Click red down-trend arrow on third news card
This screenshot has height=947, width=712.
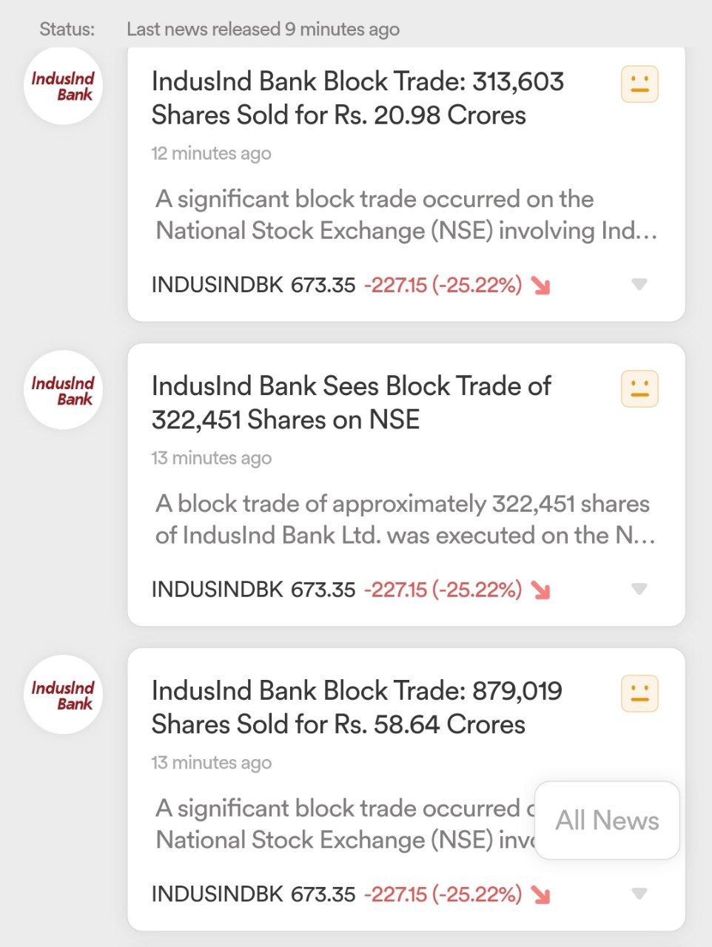coord(541,895)
